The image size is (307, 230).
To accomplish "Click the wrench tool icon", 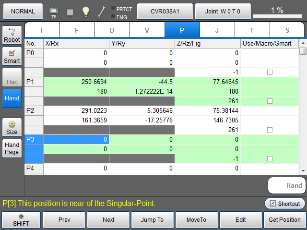I will (x=101, y=12).
